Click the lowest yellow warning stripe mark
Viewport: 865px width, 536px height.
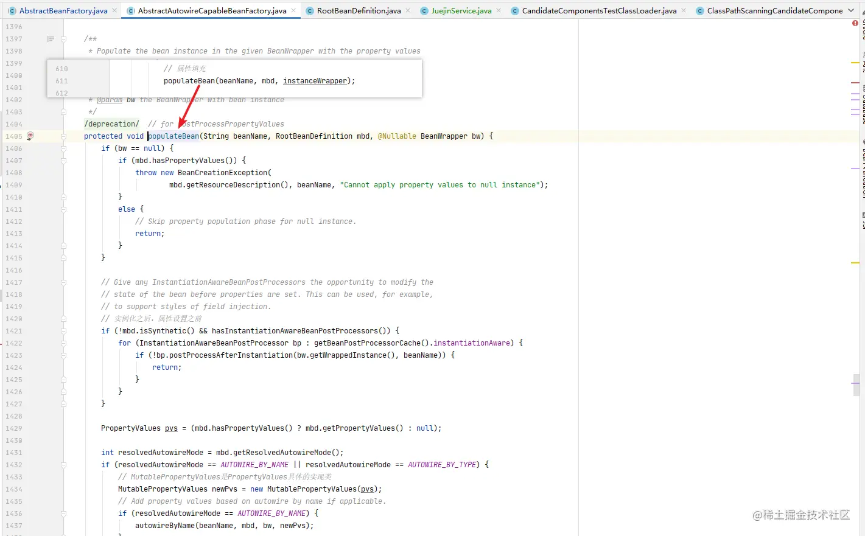coord(855,263)
